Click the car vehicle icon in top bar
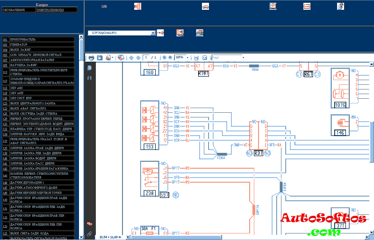This screenshot has height=240, width=374. point(205,6)
